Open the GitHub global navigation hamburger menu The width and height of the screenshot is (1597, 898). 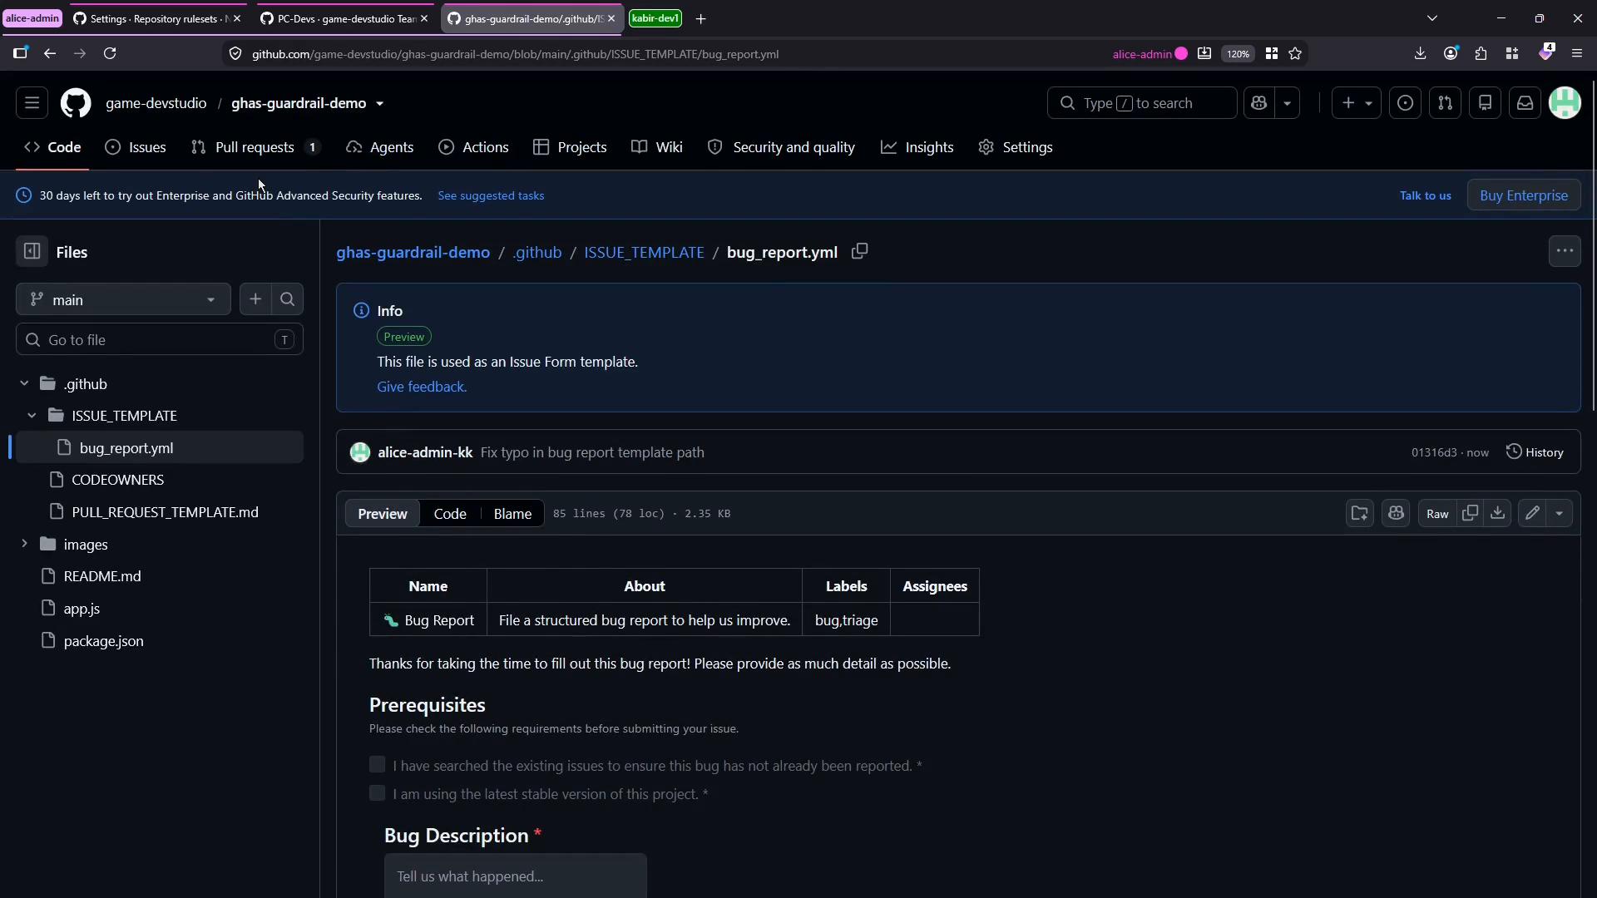(x=32, y=103)
